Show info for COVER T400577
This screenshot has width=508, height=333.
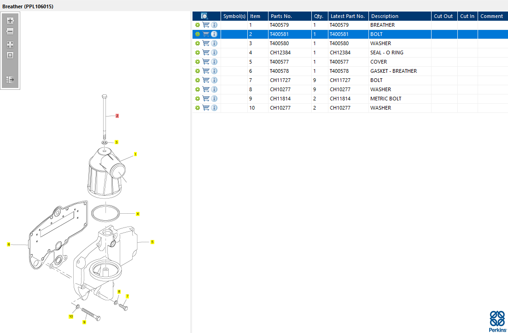[214, 62]
